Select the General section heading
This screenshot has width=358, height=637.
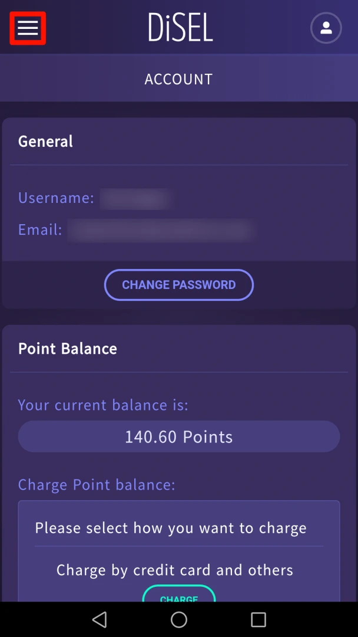46,142
